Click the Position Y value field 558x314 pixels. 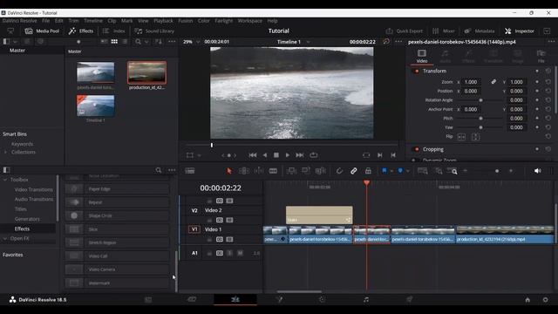pyautogui.click(x=517, y=91)
